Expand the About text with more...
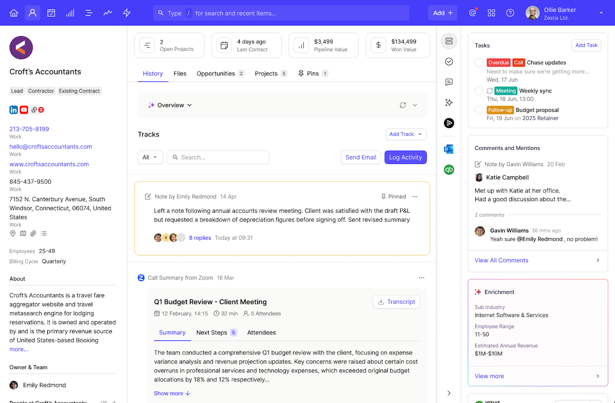615x403 pixels. 19,349
